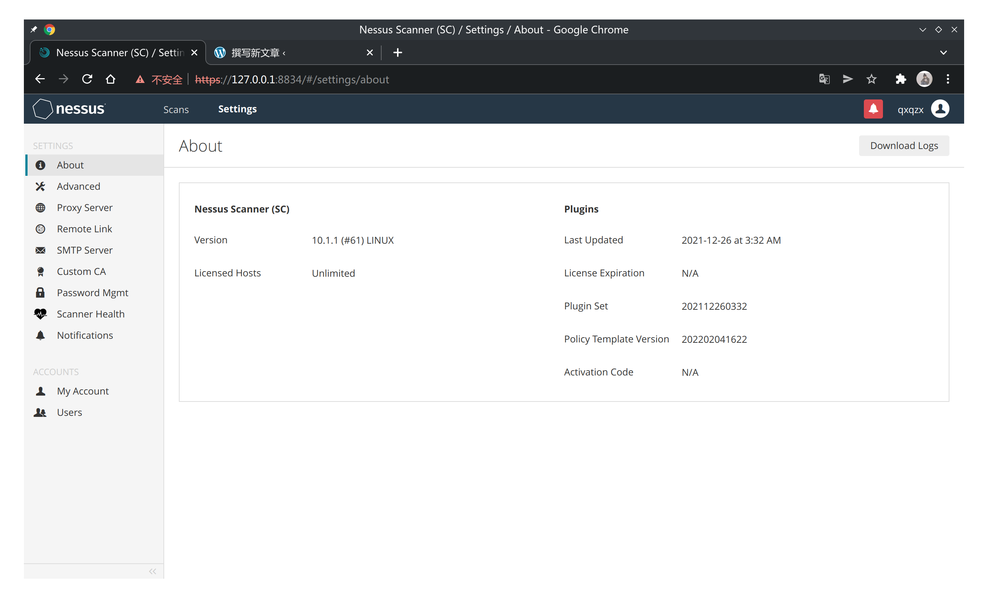This screenshot has width=988, height=607.
Task: Click the Plugin Set value 202112260332
Action: [x=714, y=306]
